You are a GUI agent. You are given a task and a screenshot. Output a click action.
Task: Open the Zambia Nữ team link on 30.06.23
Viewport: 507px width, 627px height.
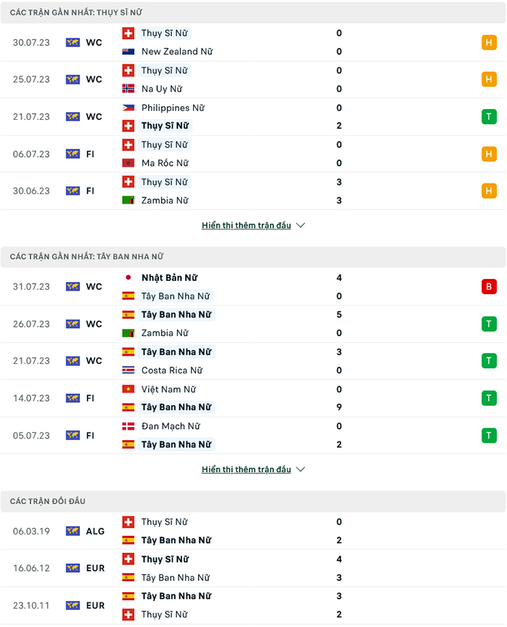click(x=164, y=200)
